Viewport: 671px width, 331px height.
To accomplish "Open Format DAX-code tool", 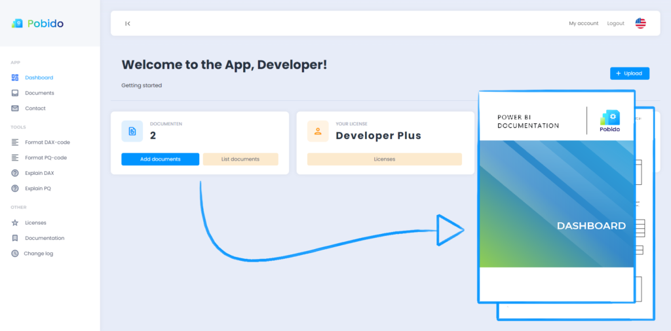I will pyautogui.click(x=46, y=142).
